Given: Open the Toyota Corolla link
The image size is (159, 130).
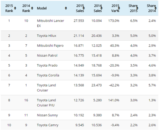Looking at the screenshot, I should tap(48, 75).
